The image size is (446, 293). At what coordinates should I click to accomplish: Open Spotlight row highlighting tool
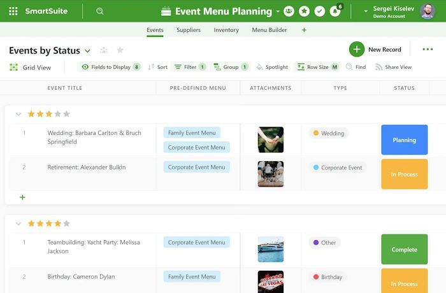[271, 67]
